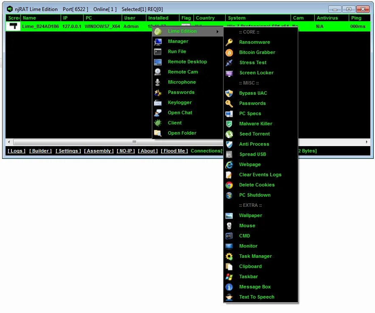The image size is (375, 313).
Task: Click the Stress Test icon
Action: click(x=229, y=62)
